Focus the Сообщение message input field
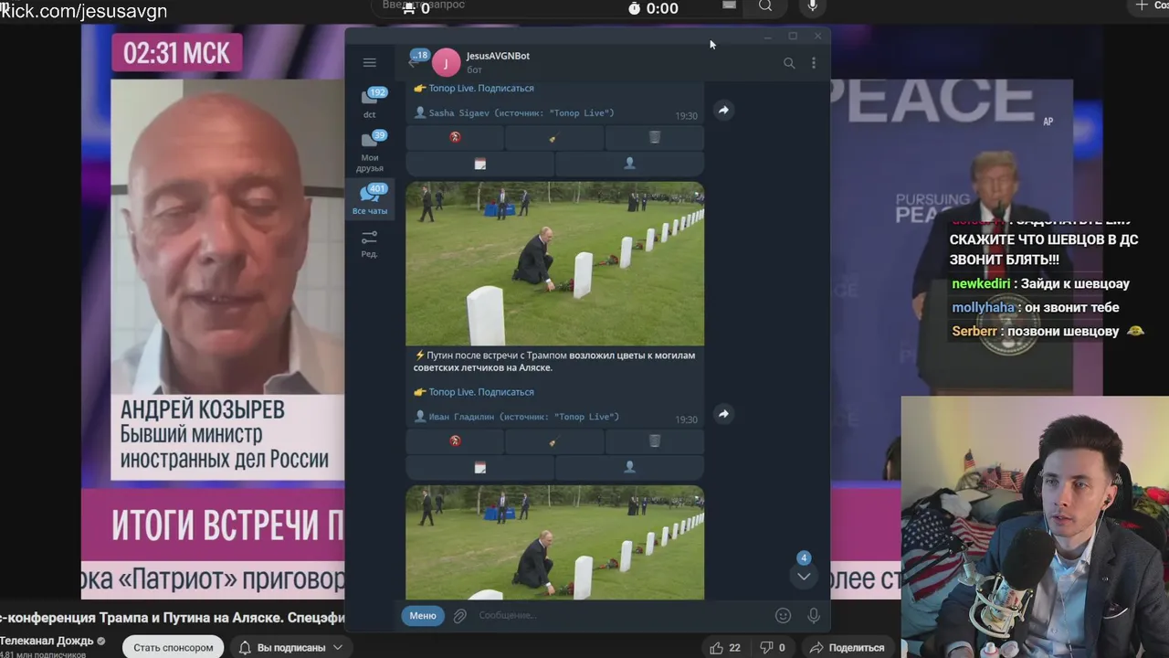Image resolution: width=1169 pixels, height=658 pixels. 621,616
